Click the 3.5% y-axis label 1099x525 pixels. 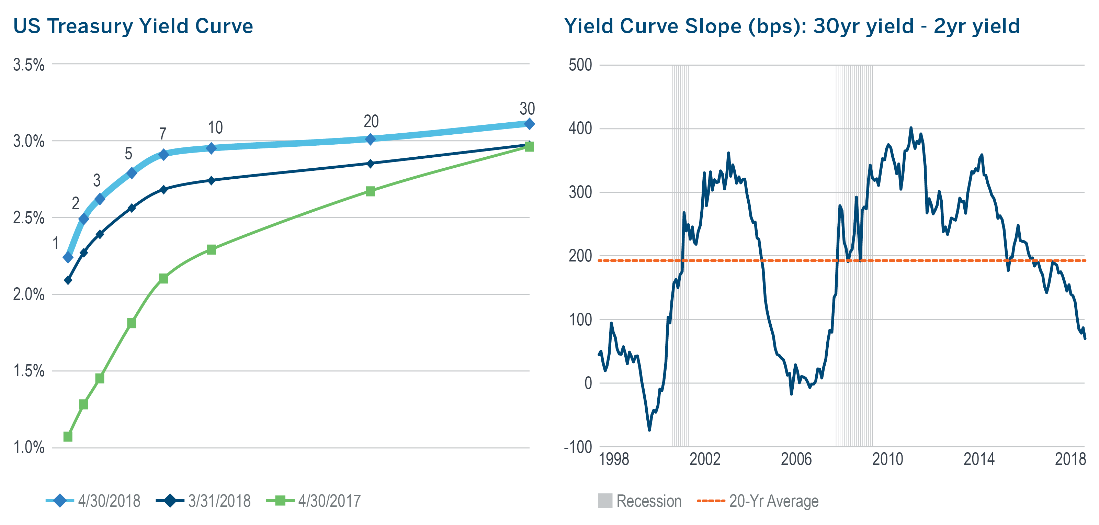coord(29,65)
